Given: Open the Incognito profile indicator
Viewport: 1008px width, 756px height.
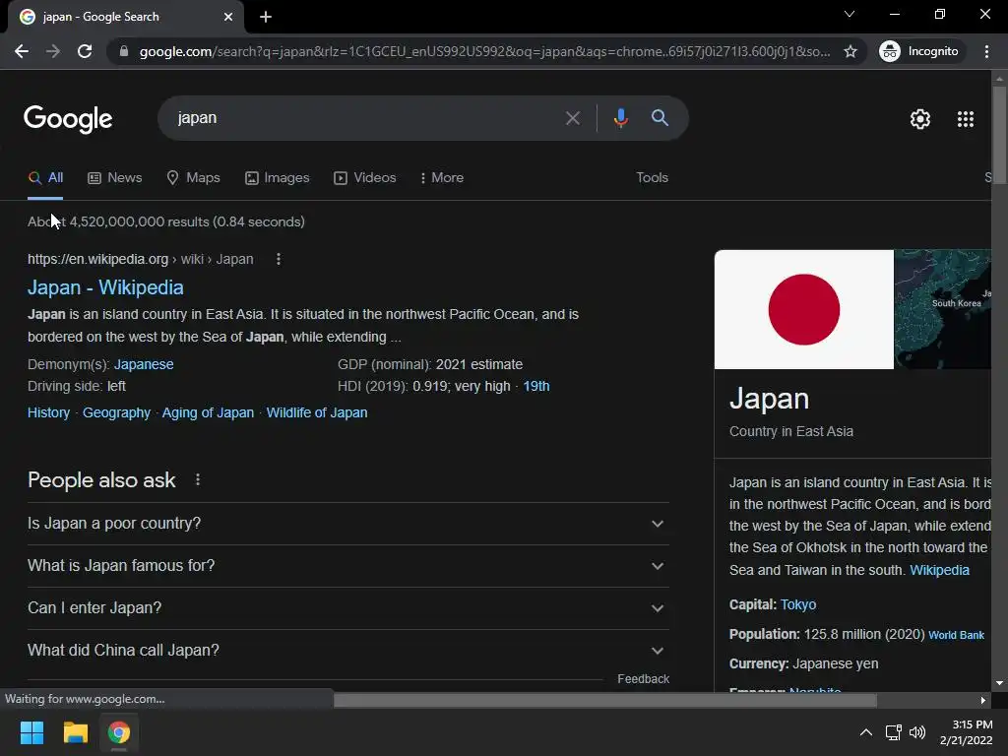Looking at the screenshot, I should tap(919, 51).
